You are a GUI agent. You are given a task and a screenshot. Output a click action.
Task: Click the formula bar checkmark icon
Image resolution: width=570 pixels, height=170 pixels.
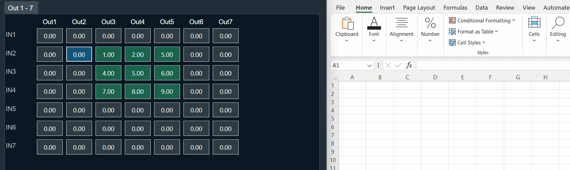[x=399, y=65]
